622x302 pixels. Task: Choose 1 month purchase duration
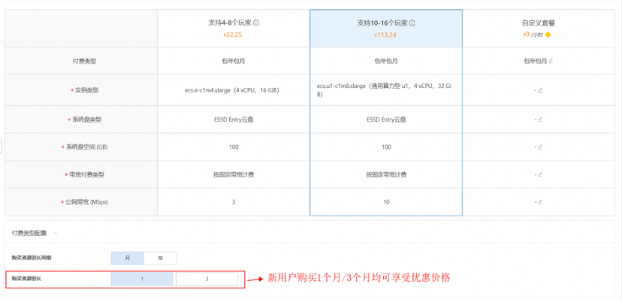[142, 279]
